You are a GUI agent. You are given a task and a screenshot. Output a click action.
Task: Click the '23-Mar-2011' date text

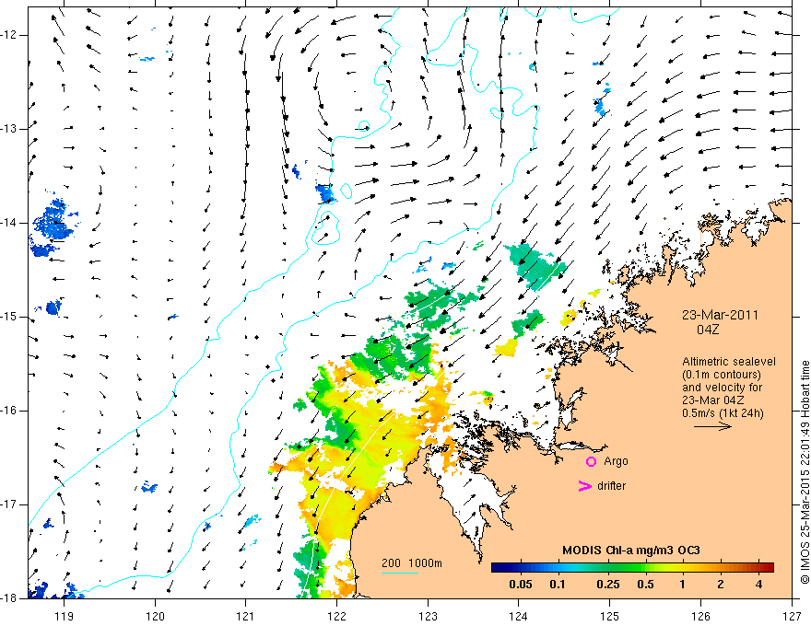coord(720,315)
